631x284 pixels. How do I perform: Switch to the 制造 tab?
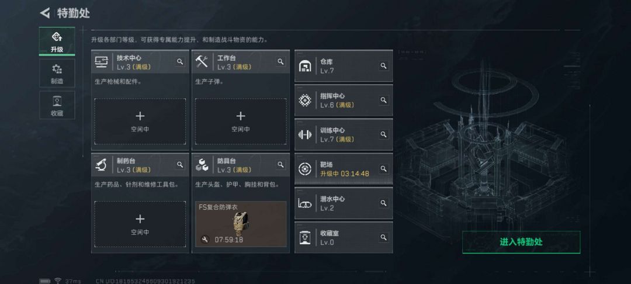(x=57, y=73)
